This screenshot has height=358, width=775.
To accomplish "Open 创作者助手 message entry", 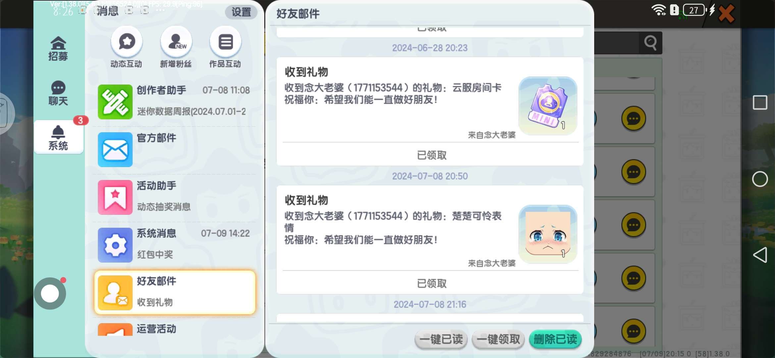I will (175, 102).
